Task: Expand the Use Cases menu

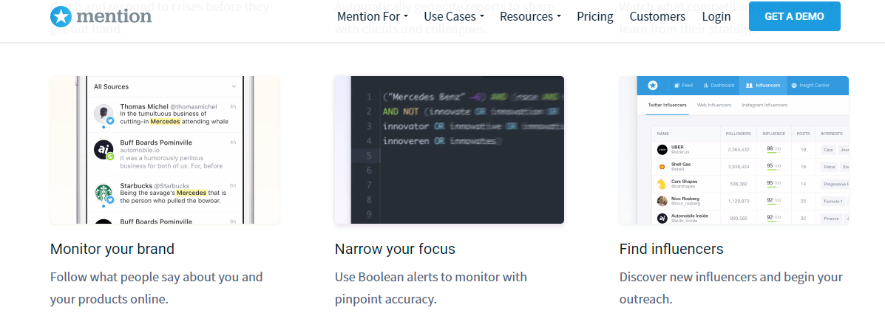Action: pos(454,16)
